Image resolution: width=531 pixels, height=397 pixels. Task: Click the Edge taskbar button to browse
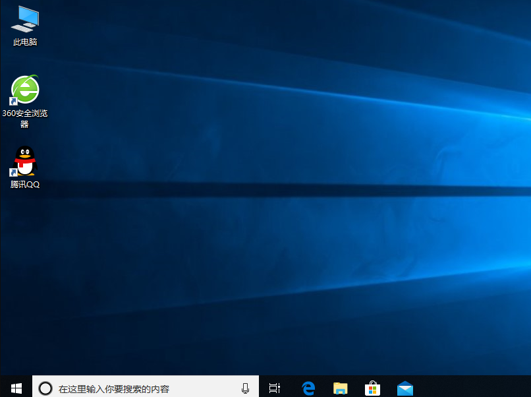point(308,388)
